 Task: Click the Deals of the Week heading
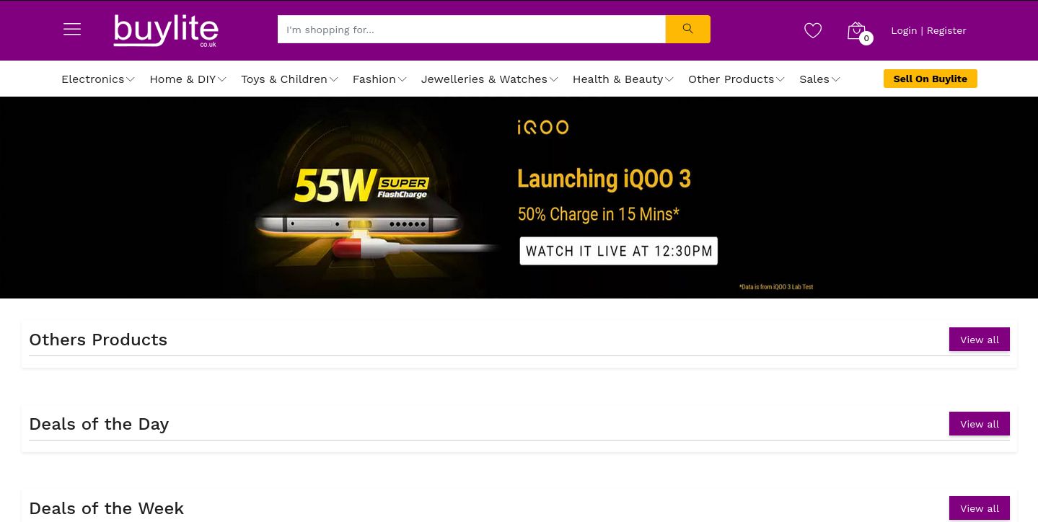pyautogui.click(x=106, y=508)
